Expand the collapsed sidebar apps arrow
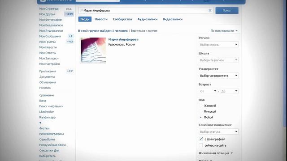 (x=40, y=123)
